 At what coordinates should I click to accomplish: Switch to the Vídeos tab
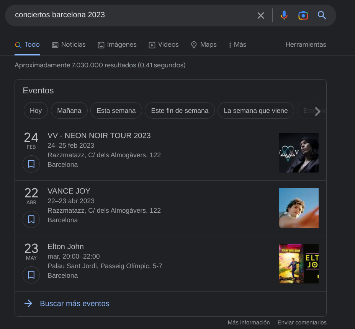pyautogui.click(x=164, y=44)
